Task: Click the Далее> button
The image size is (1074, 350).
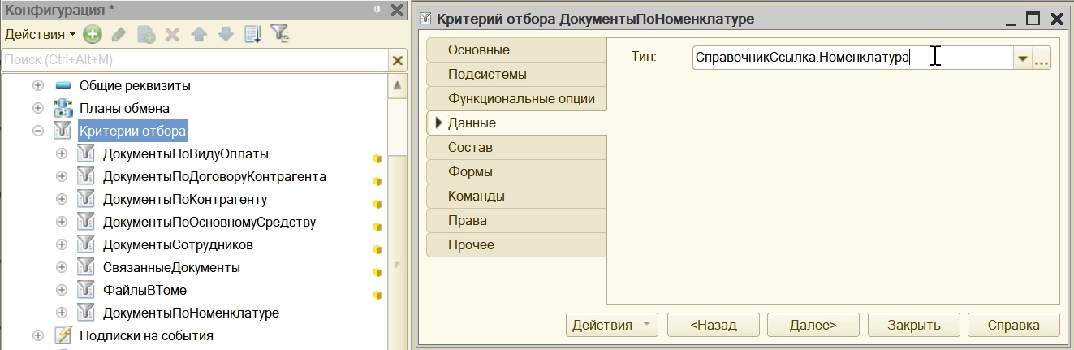Action: [x=813, y=325]
